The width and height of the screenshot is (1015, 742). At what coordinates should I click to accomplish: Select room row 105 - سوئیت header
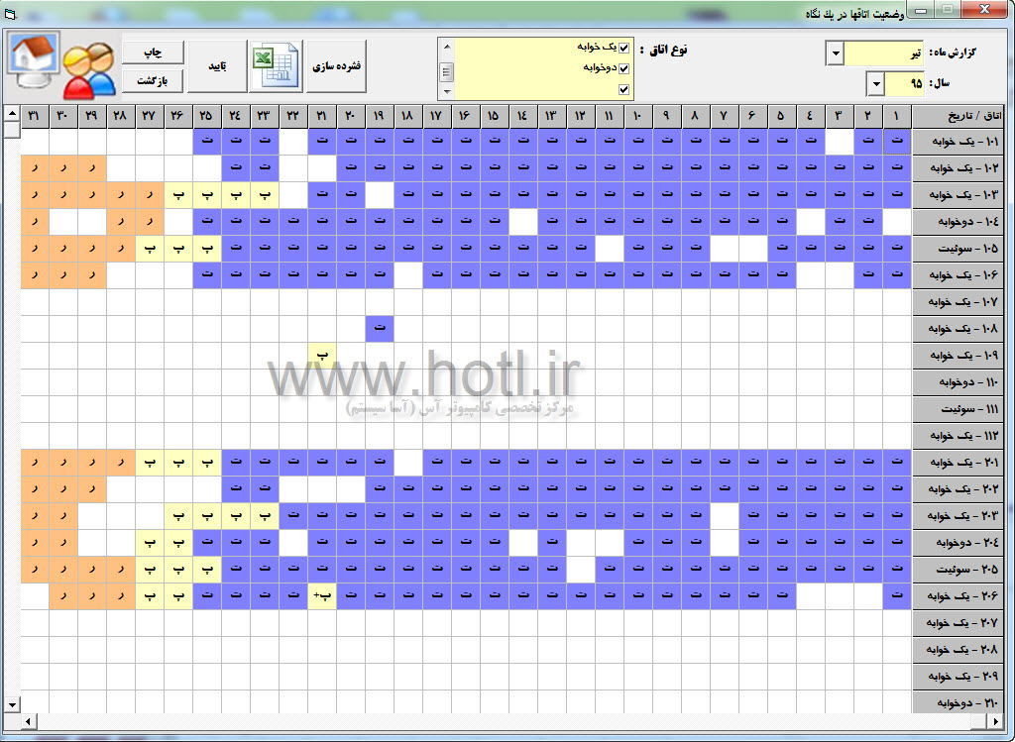pos(959,249)
